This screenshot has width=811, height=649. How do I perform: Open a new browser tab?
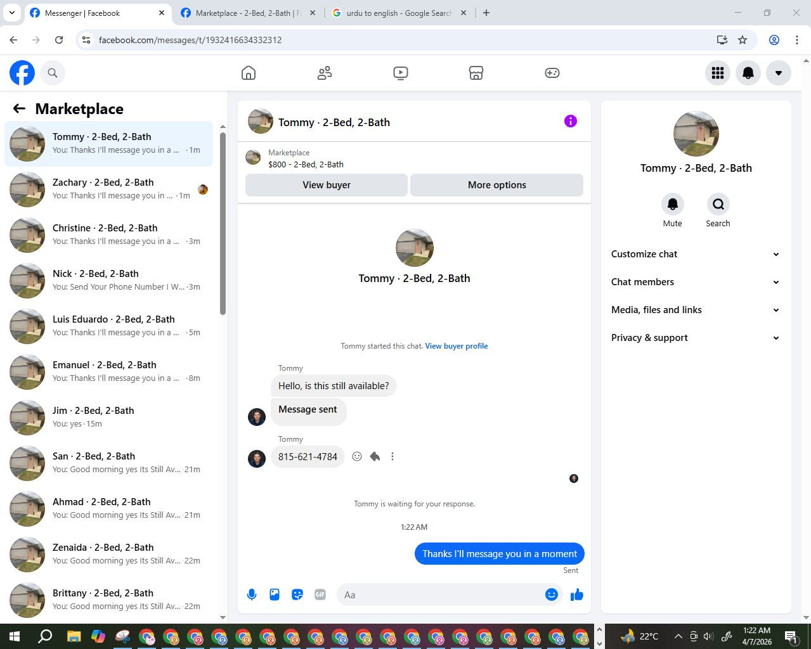click(486, 13)
